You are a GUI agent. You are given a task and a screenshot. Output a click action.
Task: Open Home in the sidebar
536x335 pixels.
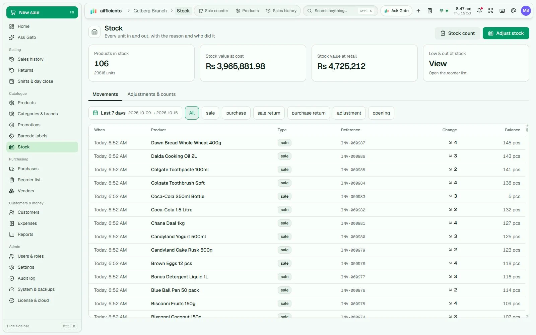click(42, 26)
